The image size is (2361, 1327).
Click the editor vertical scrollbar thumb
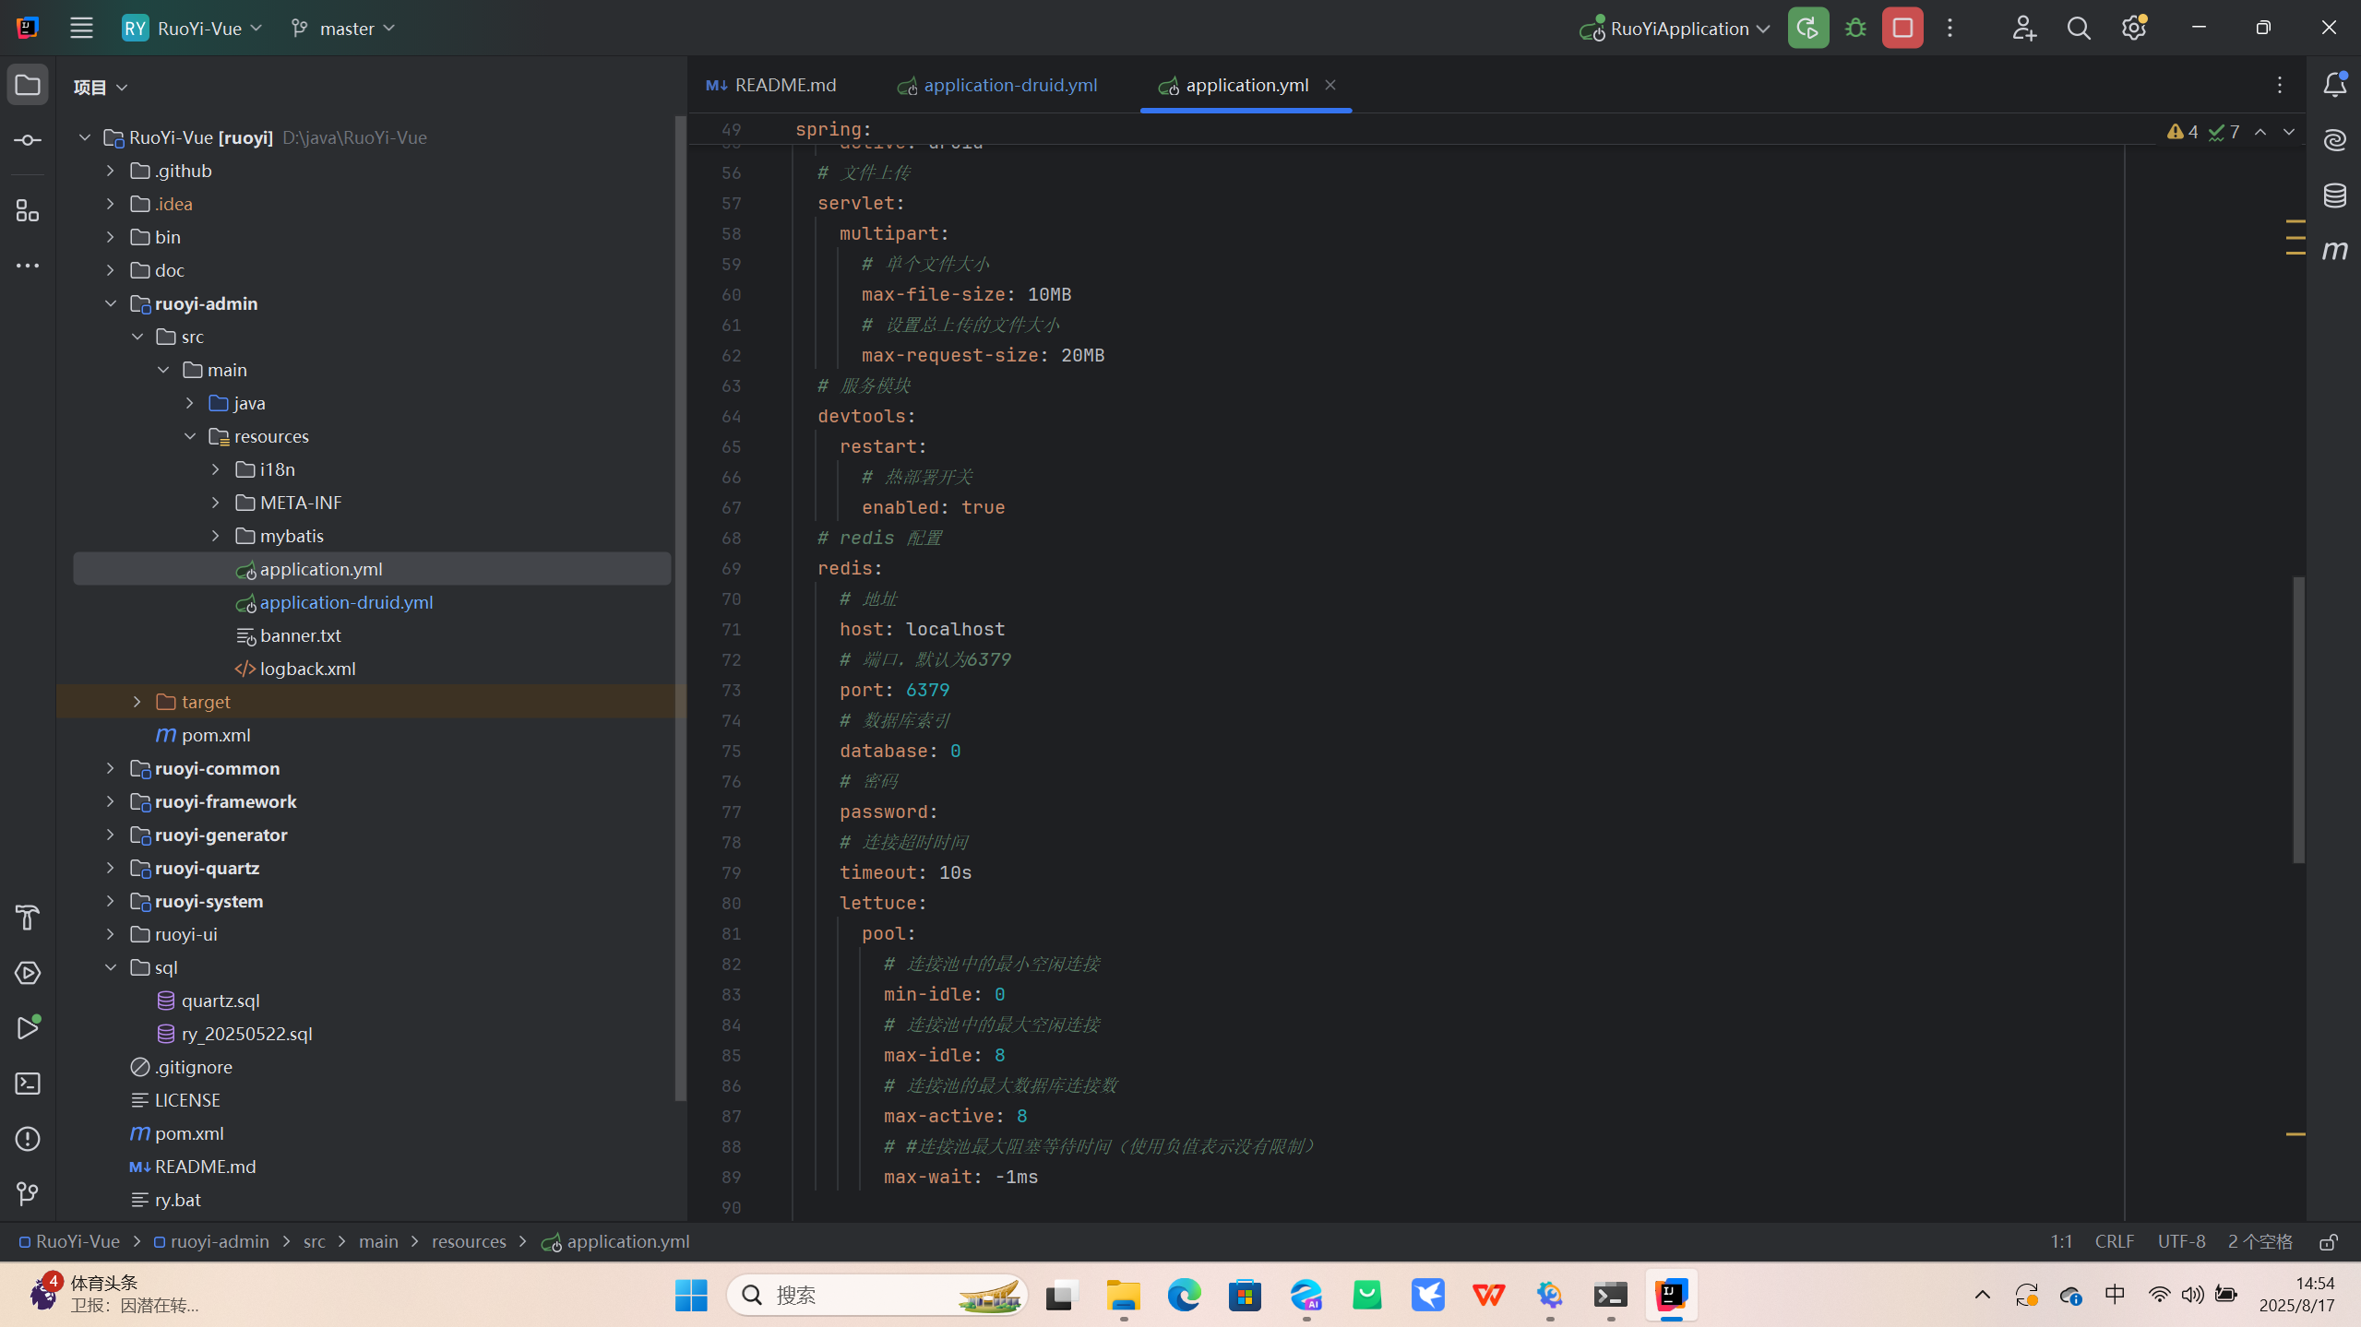click(2298, 719)
